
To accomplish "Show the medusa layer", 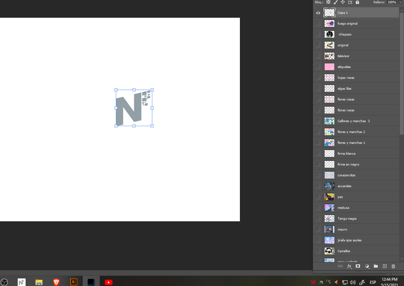I will [318, 208].
